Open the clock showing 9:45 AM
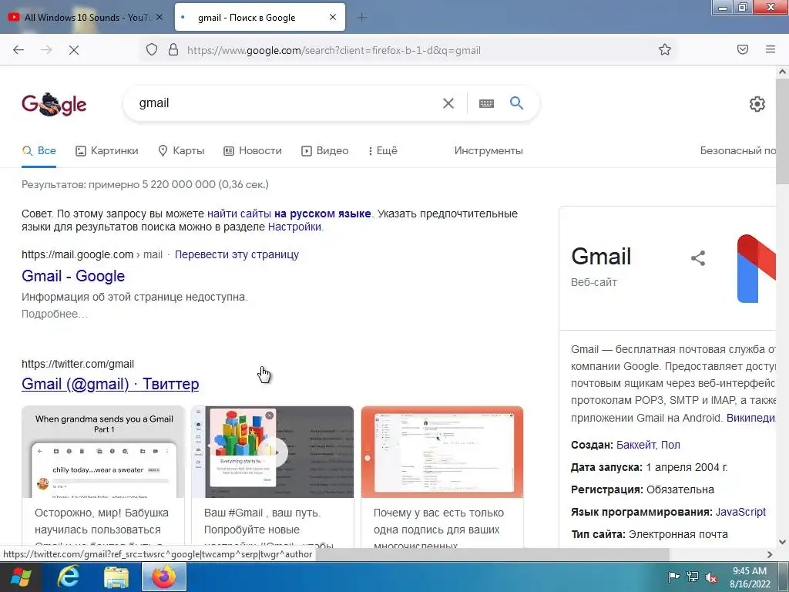Viewport: 789px width, 592px height. 750,577
